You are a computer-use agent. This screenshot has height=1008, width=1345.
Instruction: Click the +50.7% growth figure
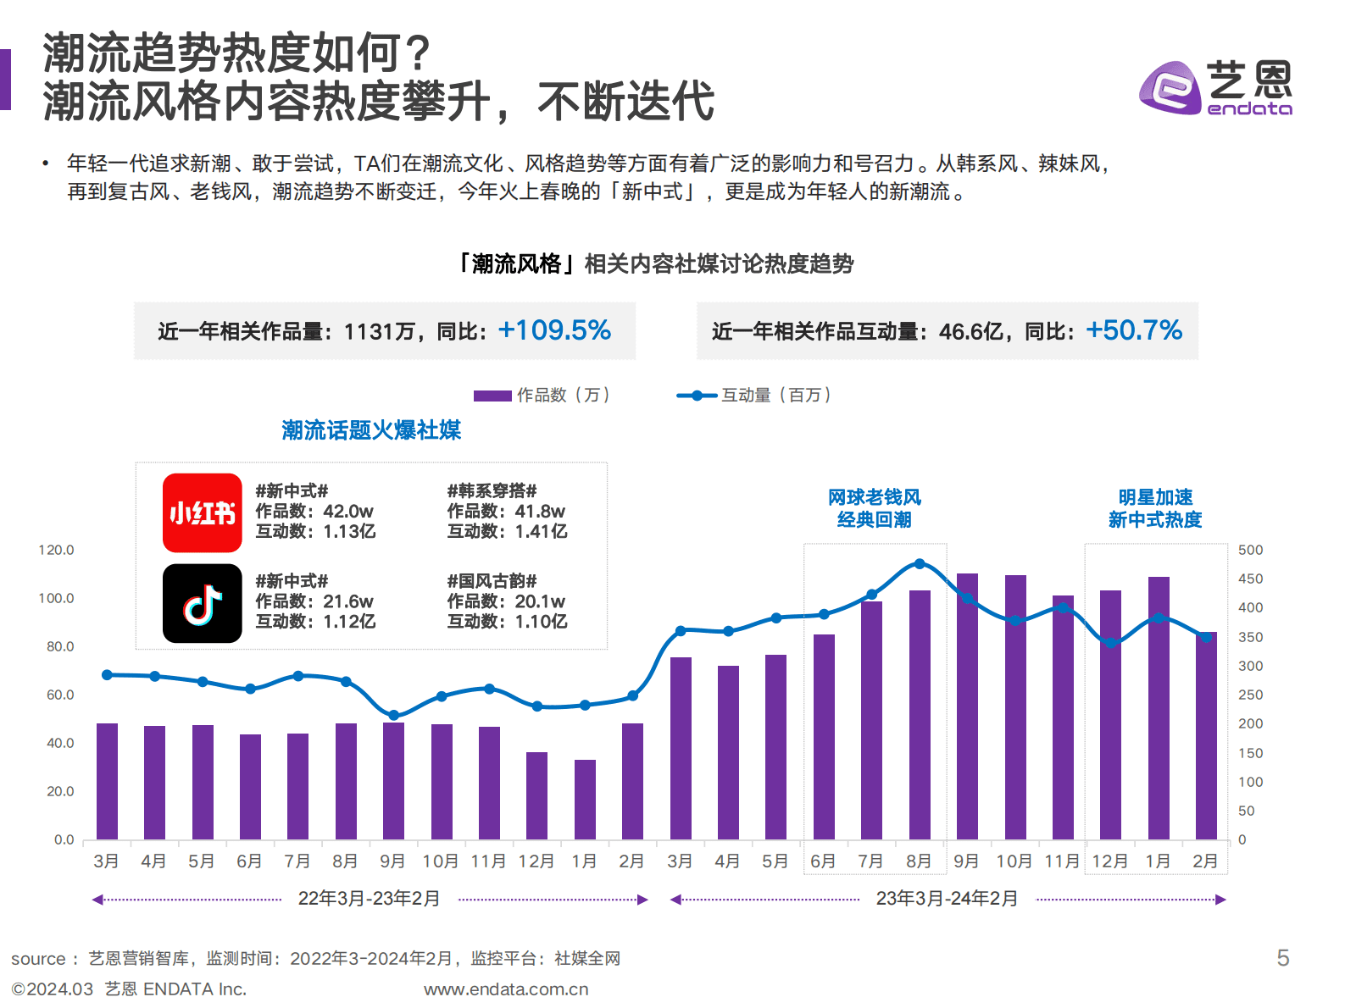pos(1134,330)
